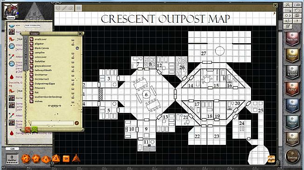Open the greyscalecover image entry

tap(43, 66)
